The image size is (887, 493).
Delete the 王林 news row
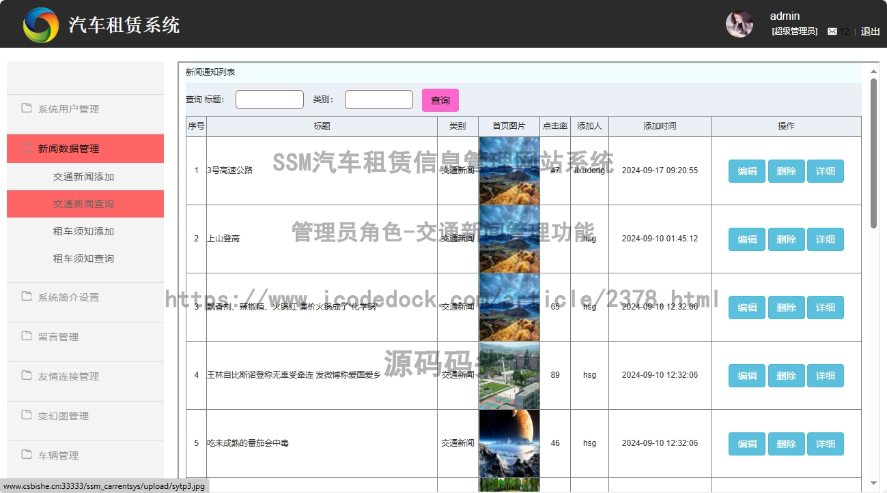click(x=786, y=376)
